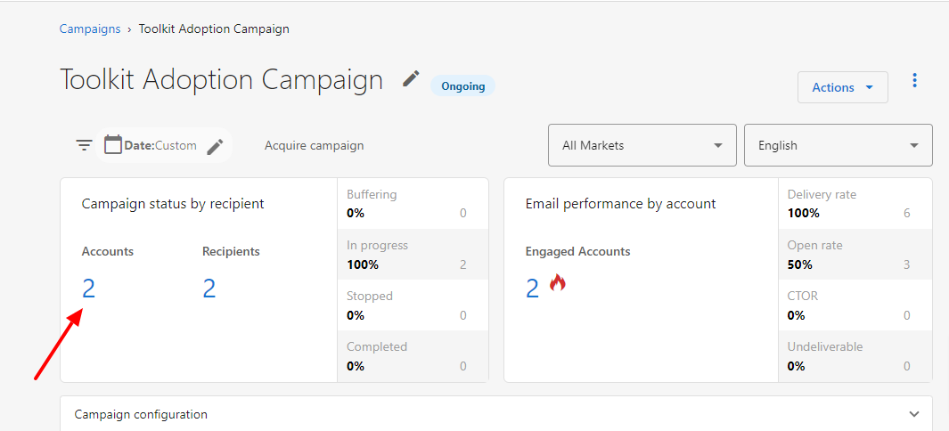
Task: Edit campaign title with pencil icon
Action: click(x=411, y=78)
